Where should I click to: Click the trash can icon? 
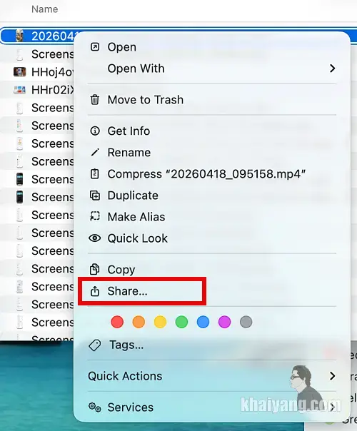coord(95,99)
